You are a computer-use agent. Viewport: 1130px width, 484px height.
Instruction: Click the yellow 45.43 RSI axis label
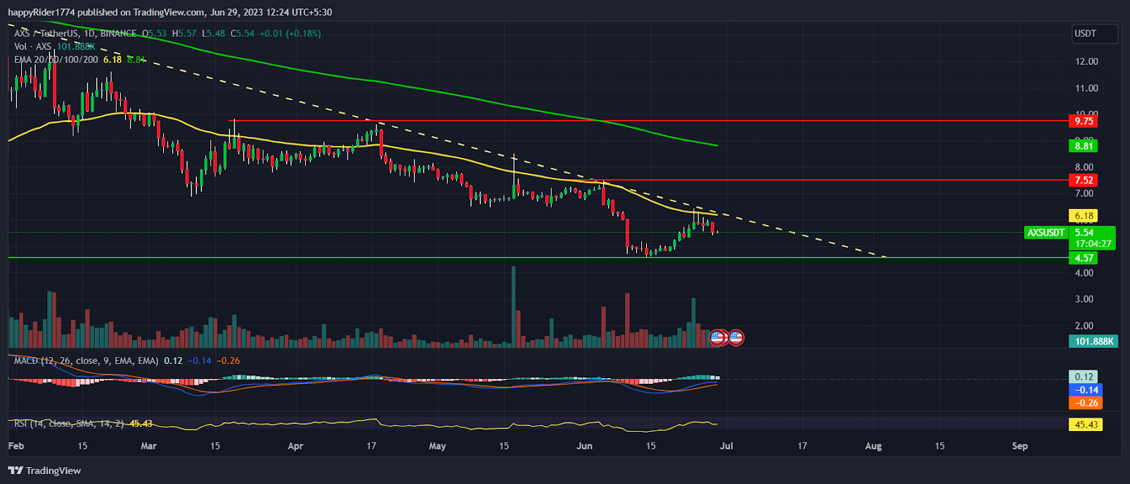(x=1086, y=424)
